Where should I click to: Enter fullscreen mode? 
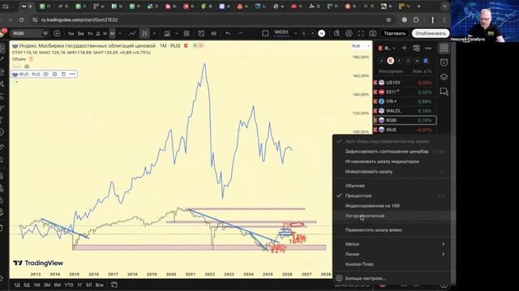tap(361, 33)
